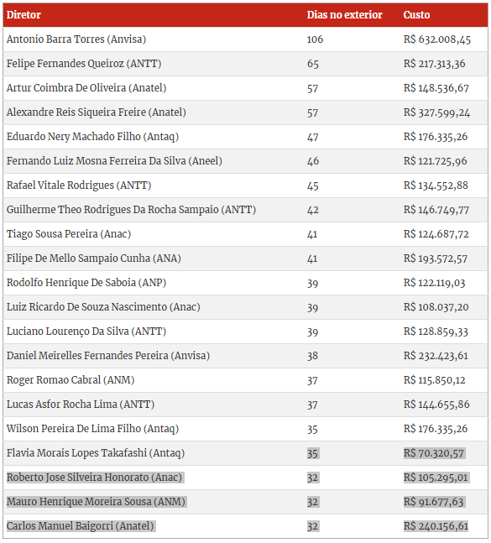Click Alexandre Reis Siqueira Freire (Anatel)
Image resolution: width=491 pixels, height=543 pixels.
[97, 112]
